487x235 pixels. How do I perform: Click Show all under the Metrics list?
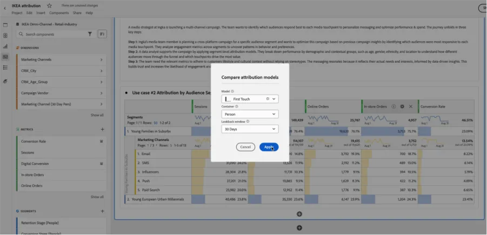click(97, 197)
